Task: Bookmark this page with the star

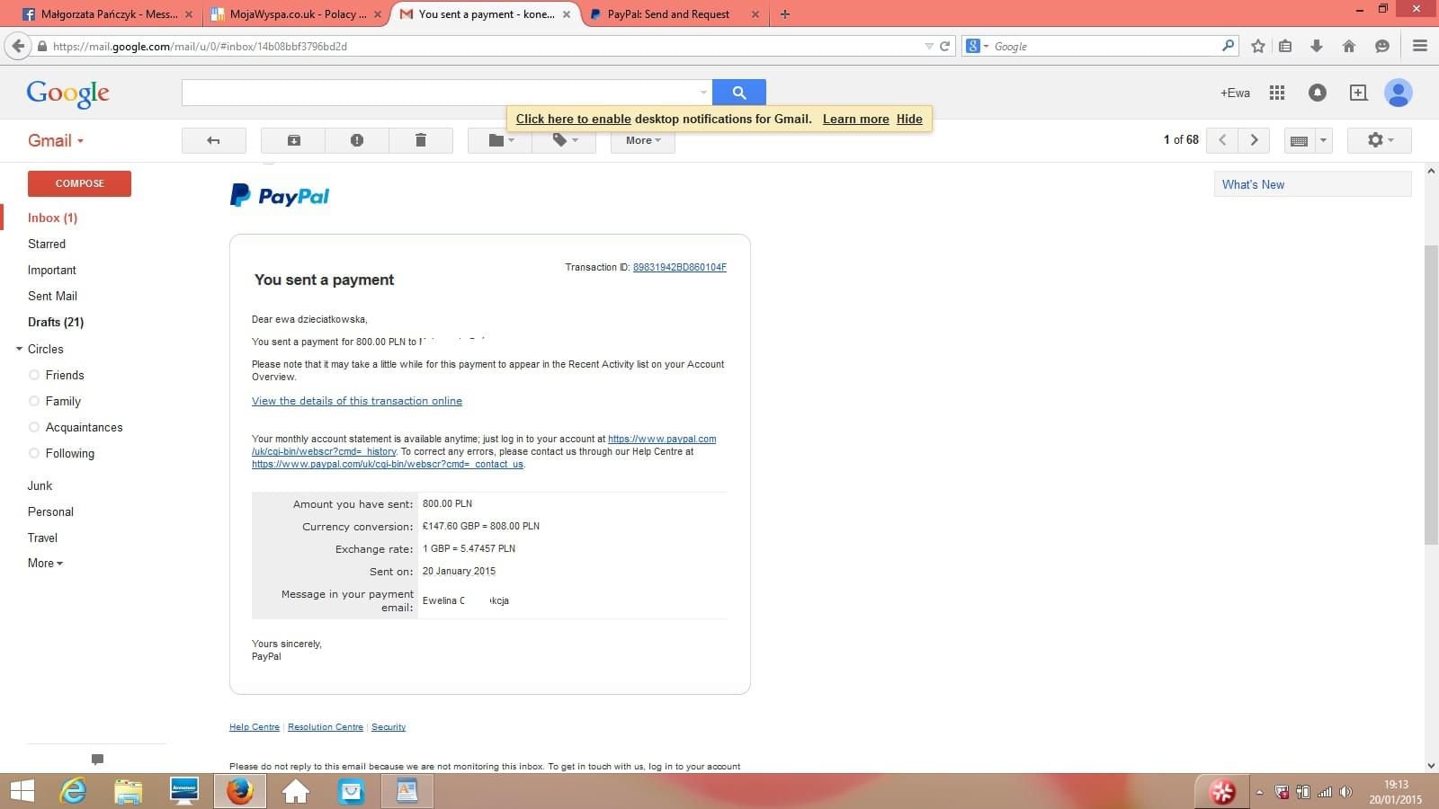Action: pos(1258,46)
